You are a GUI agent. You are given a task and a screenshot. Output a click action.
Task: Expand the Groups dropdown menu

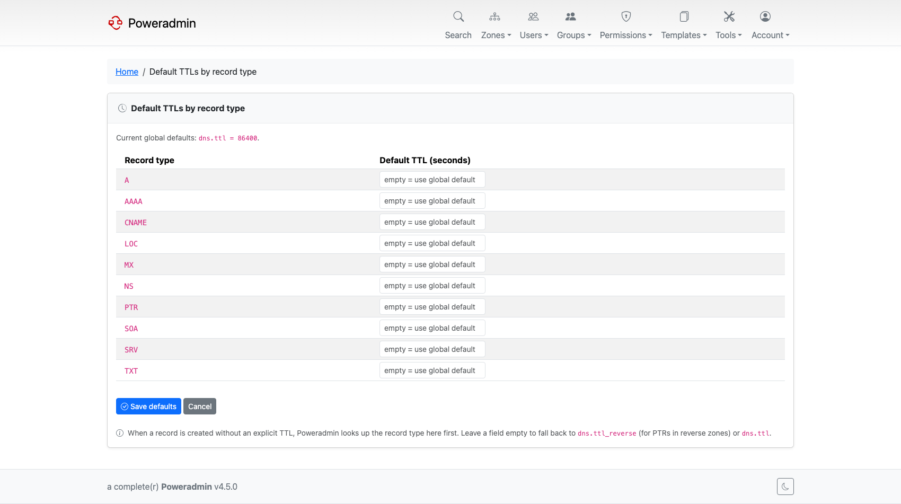point(574,35)
